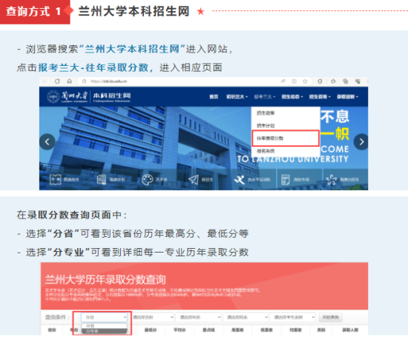
Task: Open the 报考兰大 navigation menu
Action: coord(264,97)
